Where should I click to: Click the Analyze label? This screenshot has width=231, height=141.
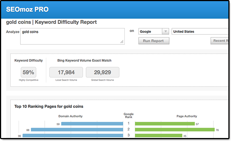coord(13,32)
